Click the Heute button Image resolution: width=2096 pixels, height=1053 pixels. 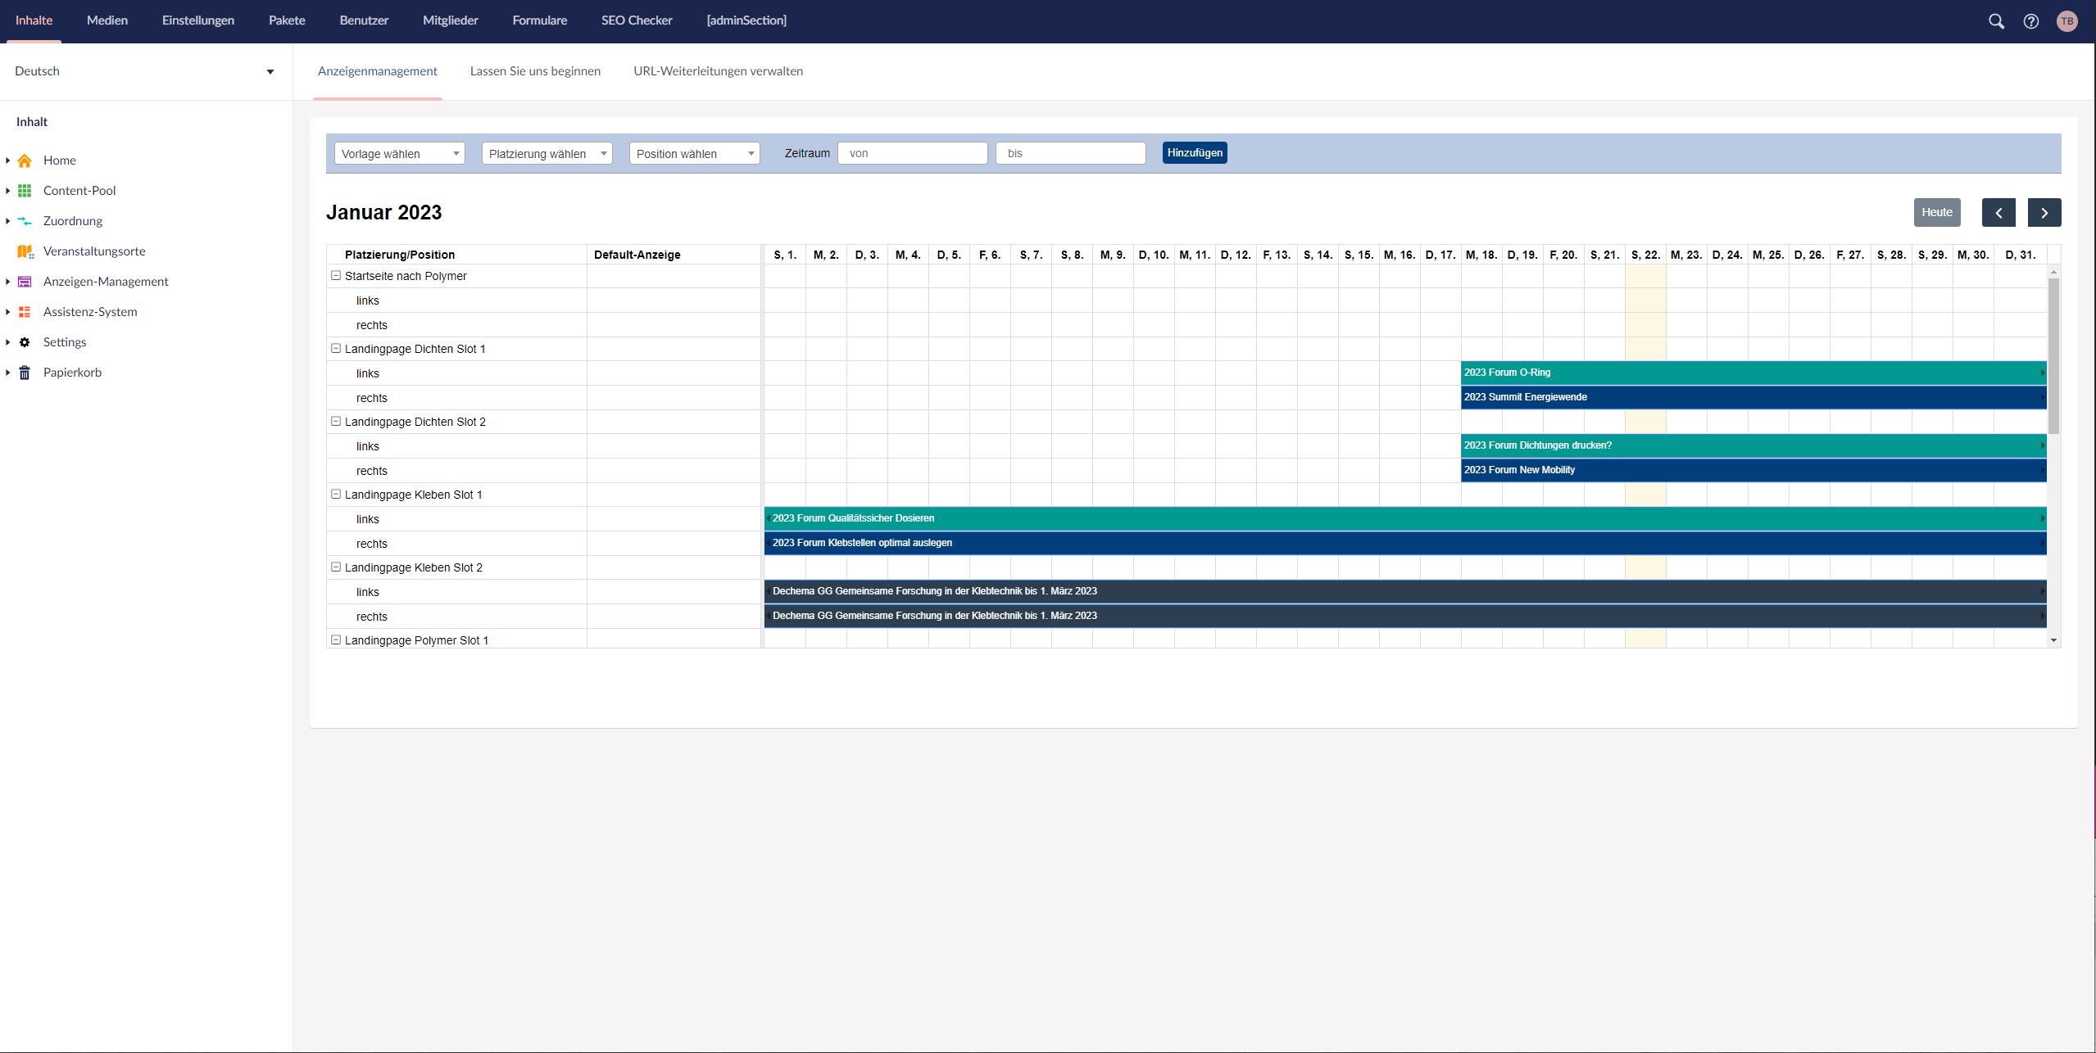pos(1936,212)
